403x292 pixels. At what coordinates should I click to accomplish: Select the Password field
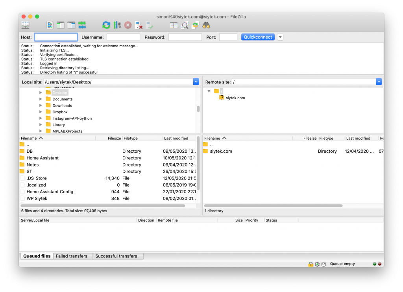click(x=185, y=37)
